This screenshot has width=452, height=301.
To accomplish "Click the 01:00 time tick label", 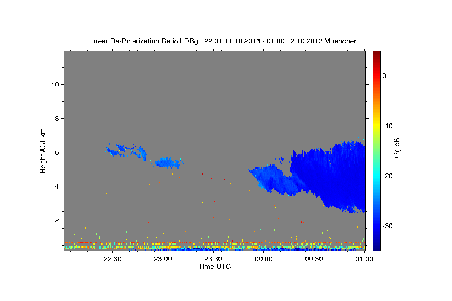I will click(x=364, y=259).
